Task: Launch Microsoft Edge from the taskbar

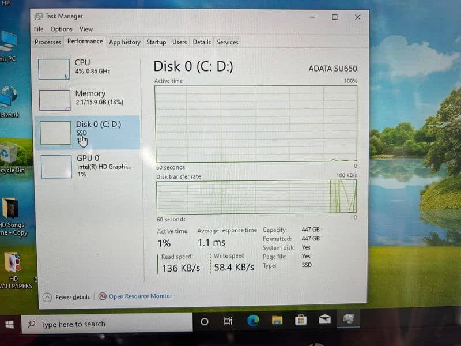Action: (x=253, y=321)
